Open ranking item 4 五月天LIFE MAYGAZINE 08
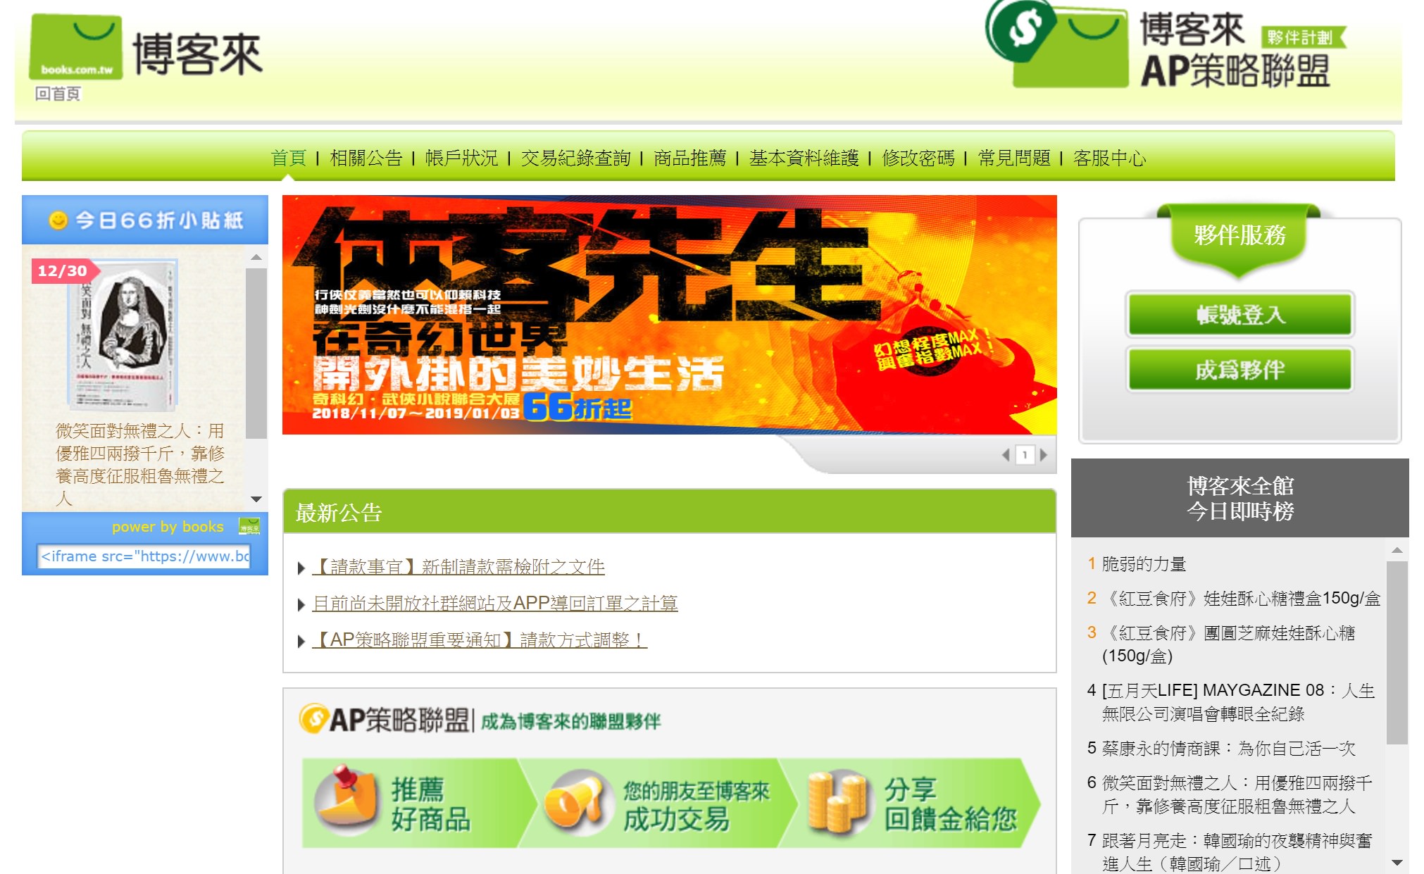This screenshot has width=1424, height=874. (1239, 702)
